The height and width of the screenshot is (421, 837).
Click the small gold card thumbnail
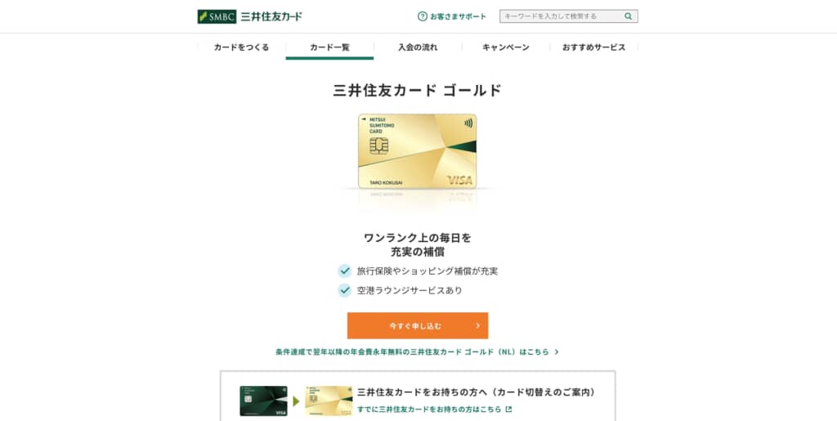pyautogui.click(x=329, y=401)
